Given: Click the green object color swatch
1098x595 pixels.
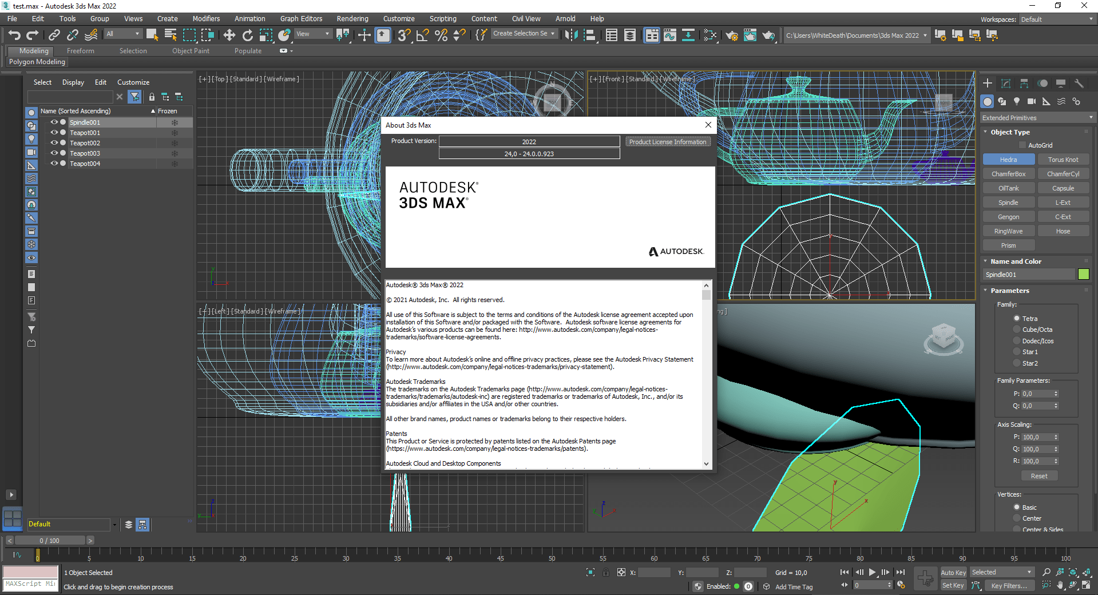Looking at the screenshot, I should click(1084, 275).
